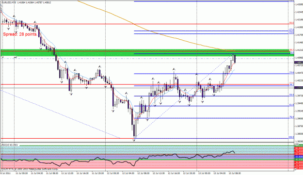
Task: Click the '13 Jul 08:30' time axis label
Action: pos(235,173)
